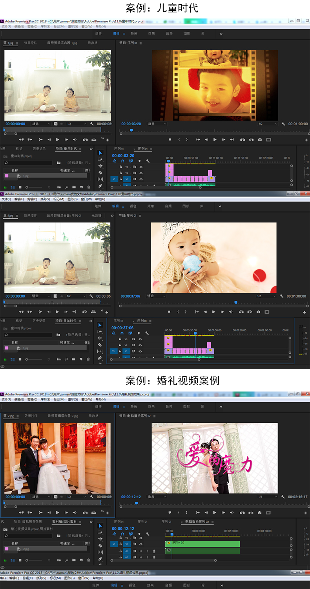Pick the Razor tool in the 00:00:03:20 window
The width and height of the screenshot is (310, 589).
[x=100, y=173]
